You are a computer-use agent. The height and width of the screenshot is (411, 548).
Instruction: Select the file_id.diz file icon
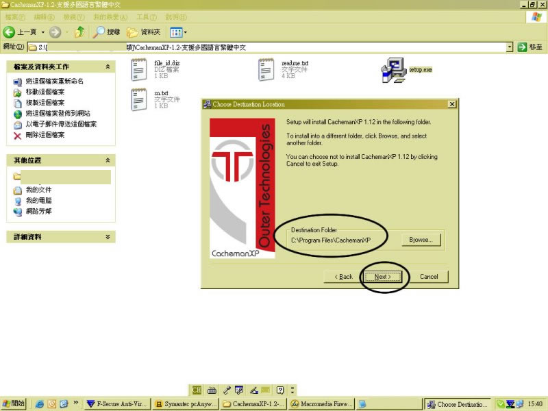pos(140,70)
